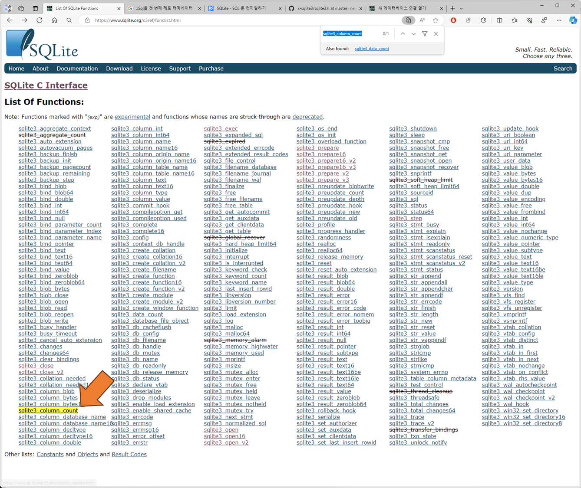Open the profile avatar menu
The width and height of the screenshot is (581, 488).
click(x=8, y=8)
